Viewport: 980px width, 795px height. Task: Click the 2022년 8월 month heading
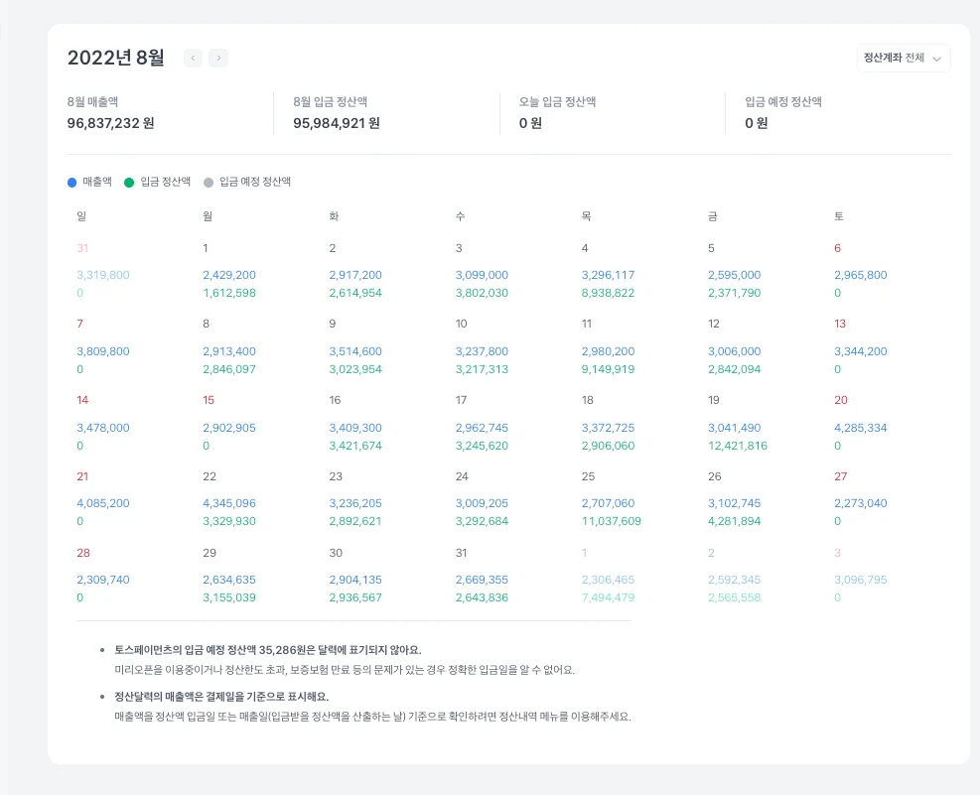coord(116,58)
